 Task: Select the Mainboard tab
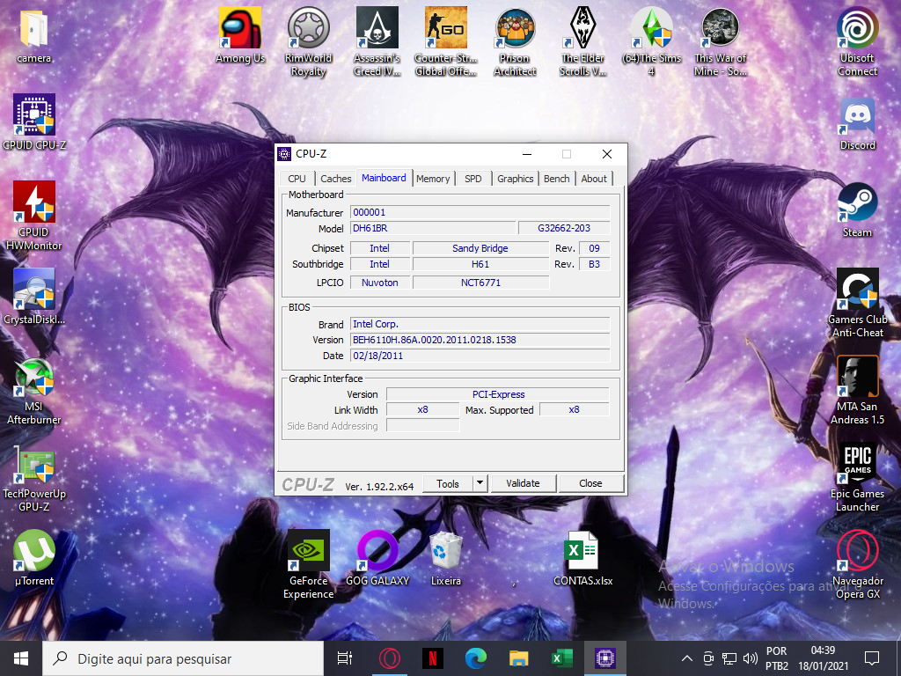click(384, 178)
